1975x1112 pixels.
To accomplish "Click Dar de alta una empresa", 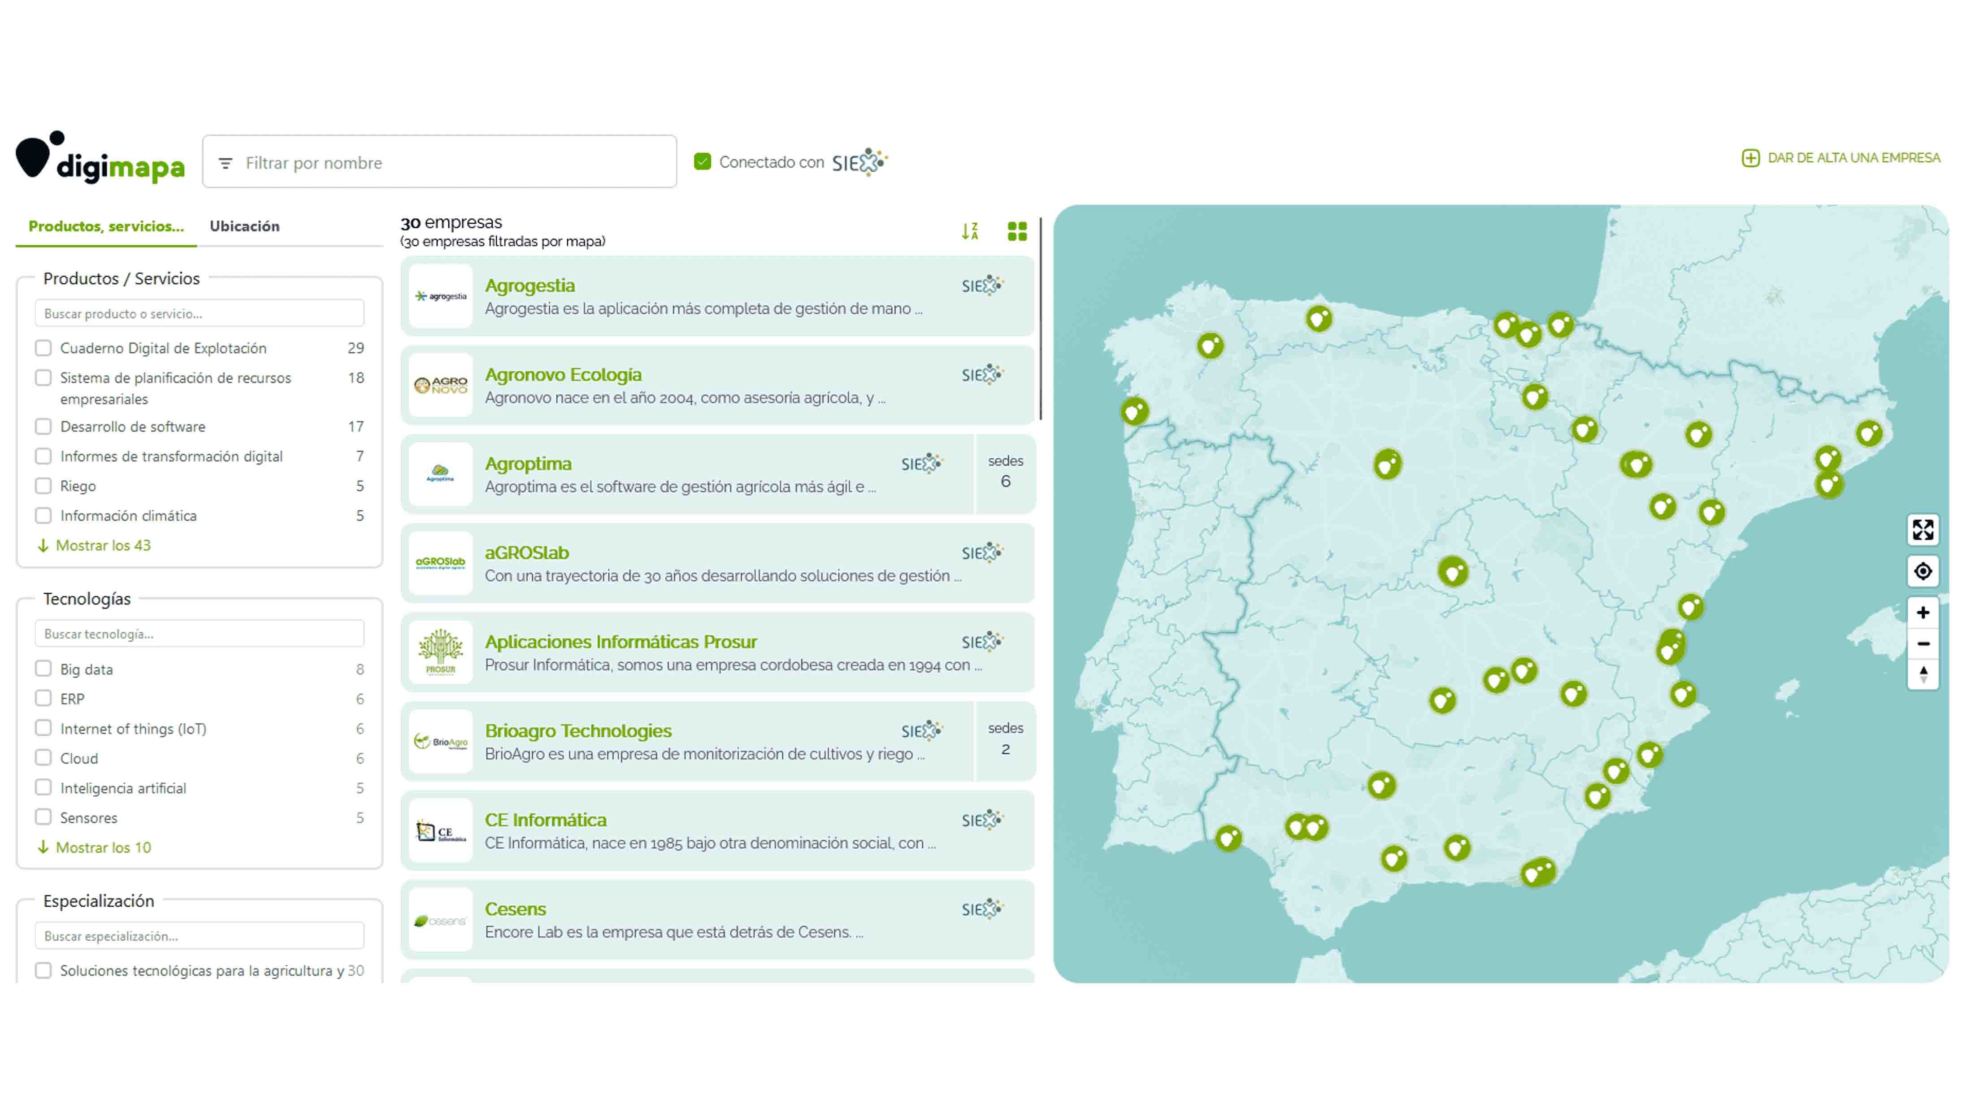I will (1841, 158).
